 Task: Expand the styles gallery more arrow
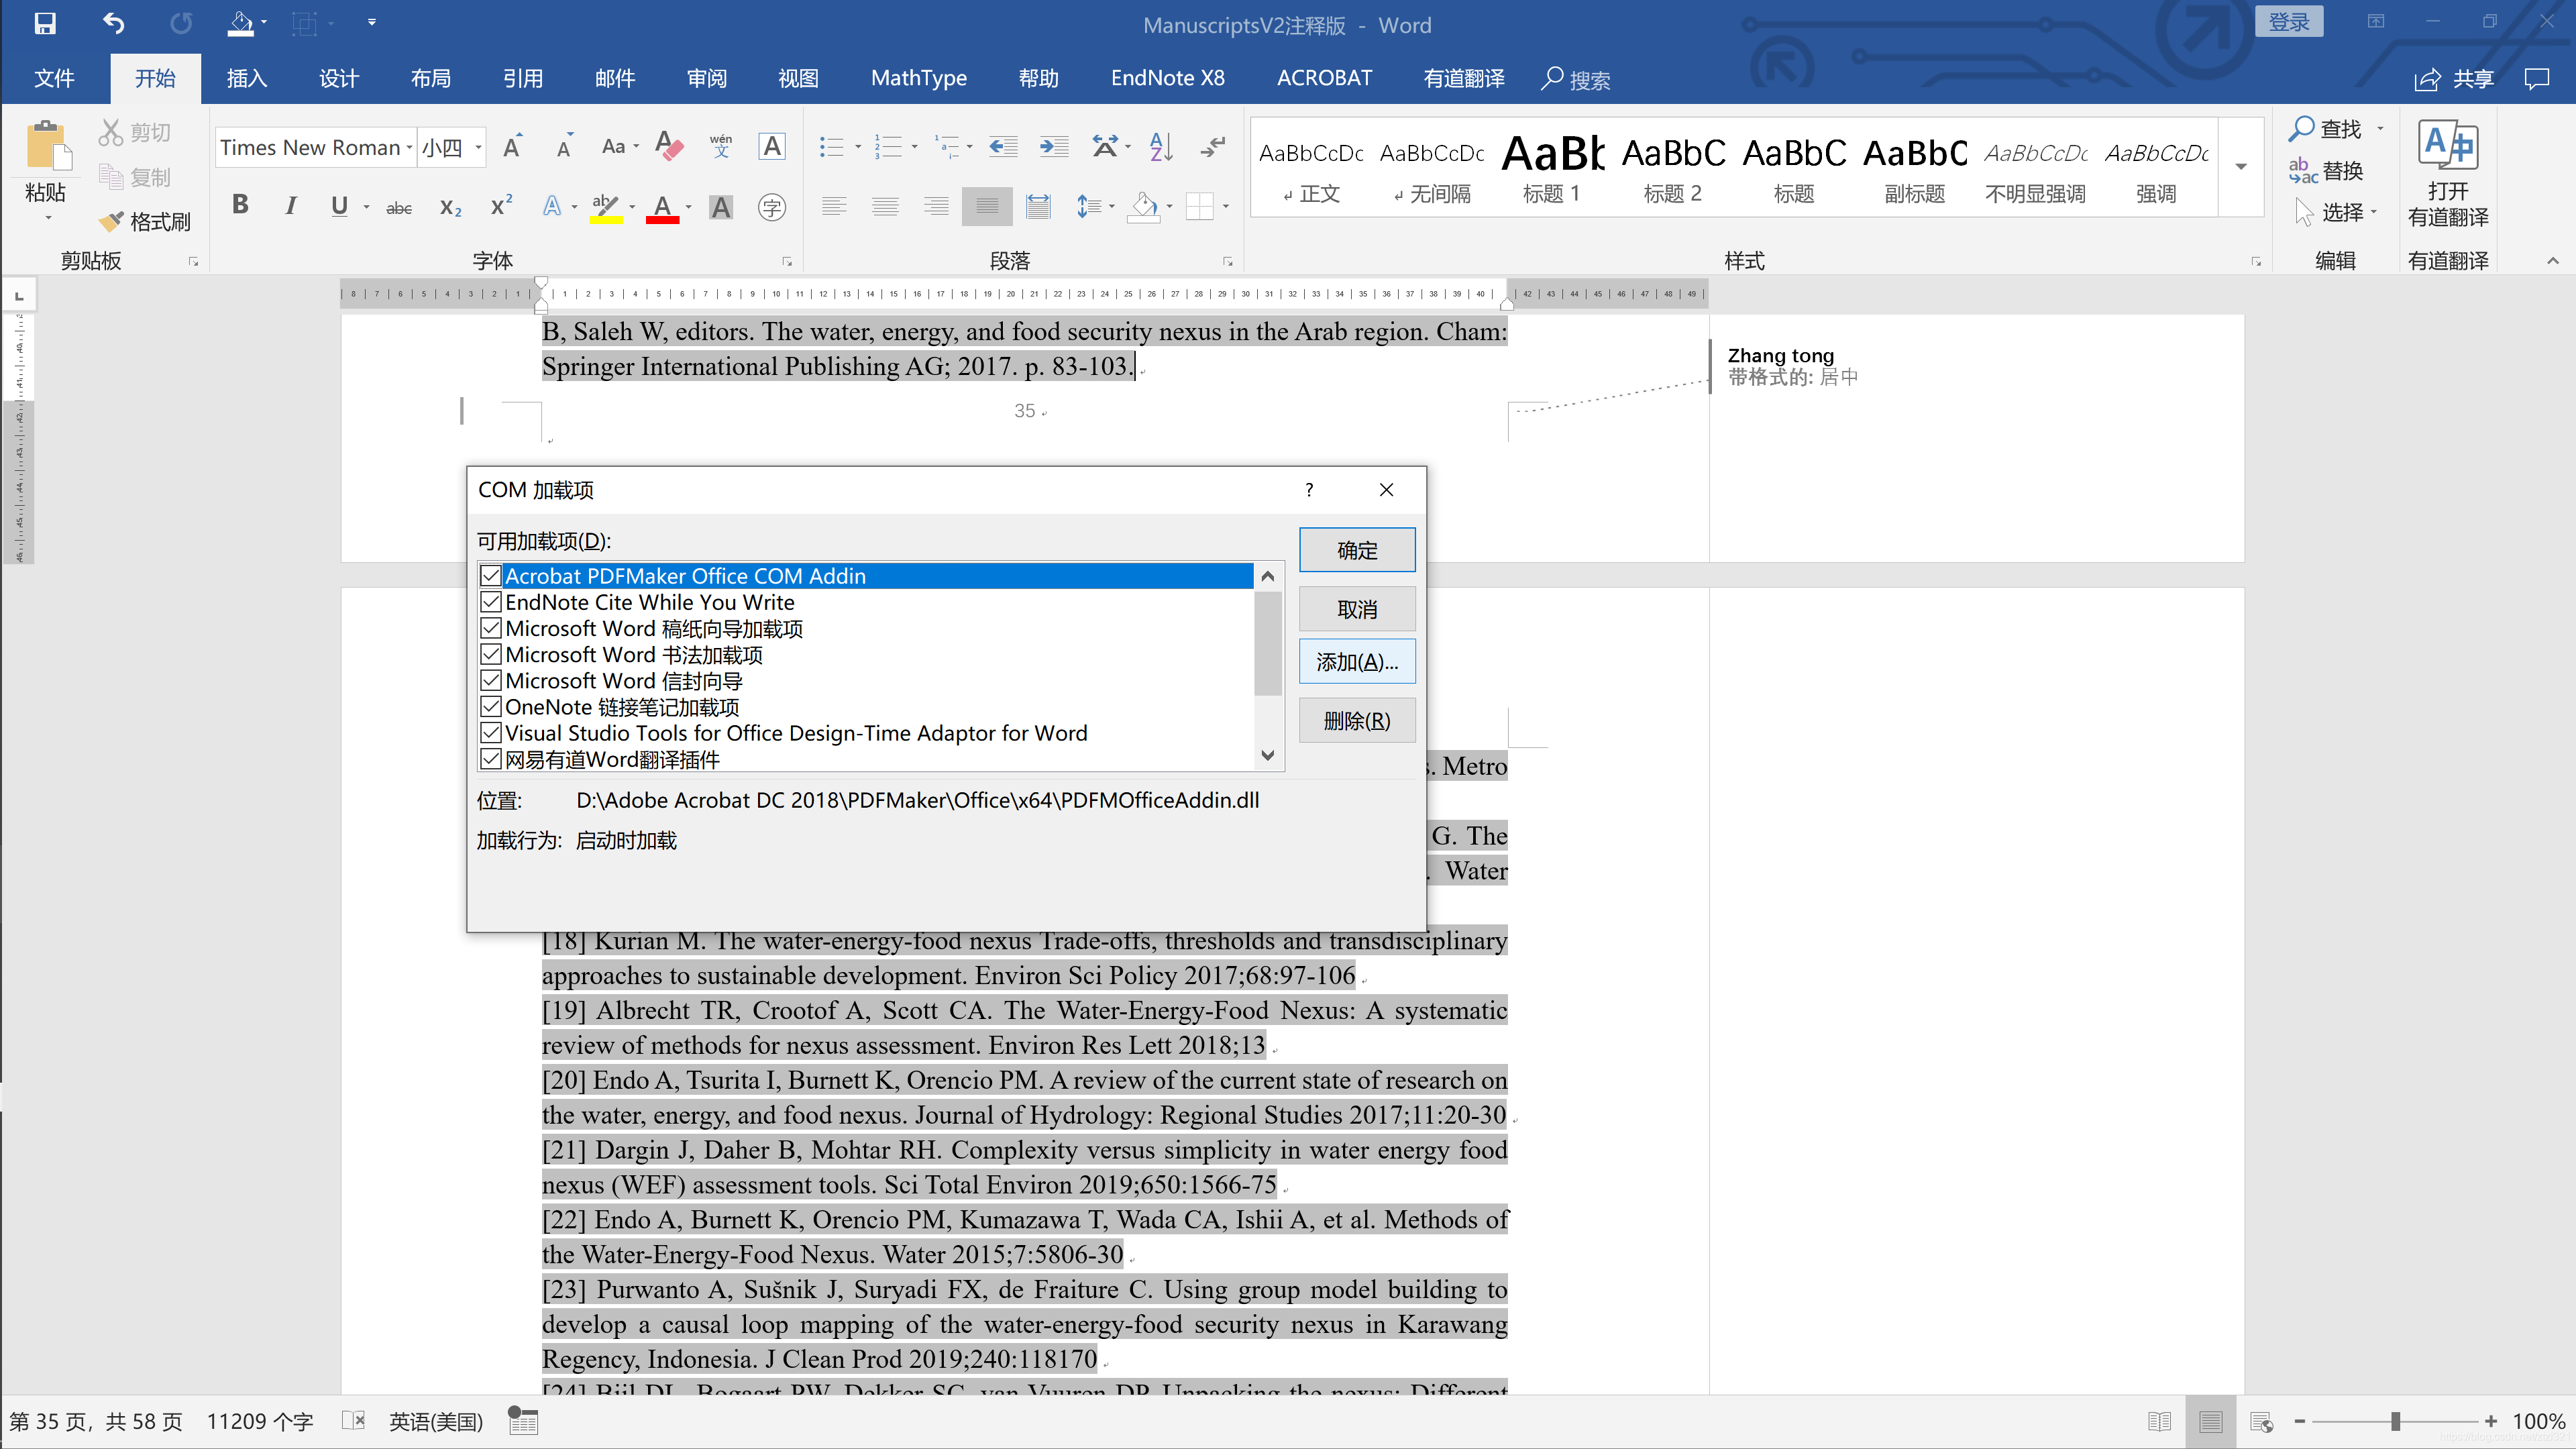pyautogui.click(x=2241, y=167)
